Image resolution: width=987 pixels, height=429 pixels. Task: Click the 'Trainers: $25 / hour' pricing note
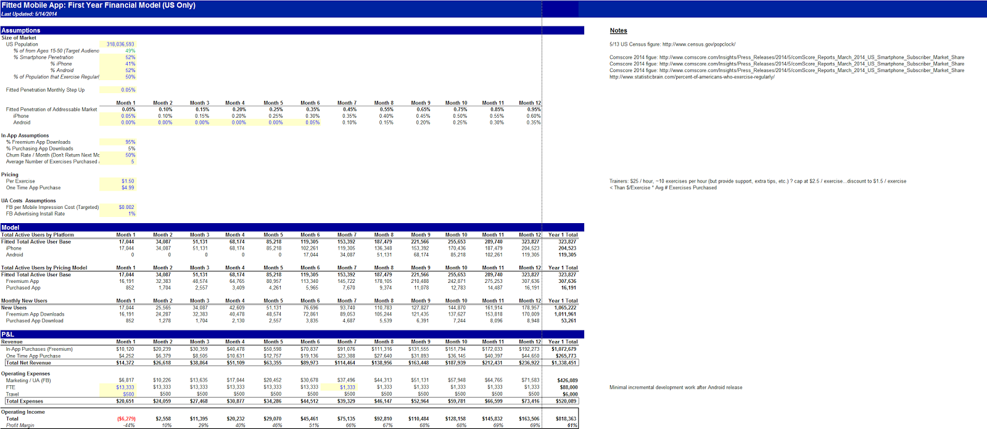point(758,181)
